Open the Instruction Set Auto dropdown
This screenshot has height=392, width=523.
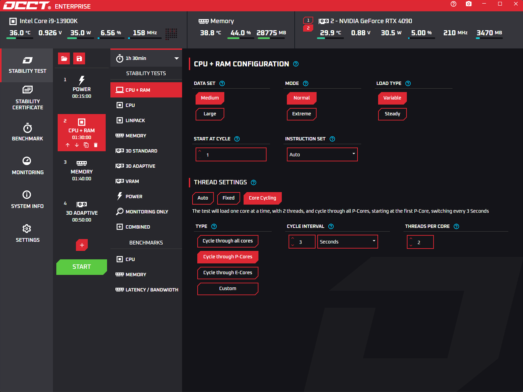pyautogui.click(x=322, y=155)
